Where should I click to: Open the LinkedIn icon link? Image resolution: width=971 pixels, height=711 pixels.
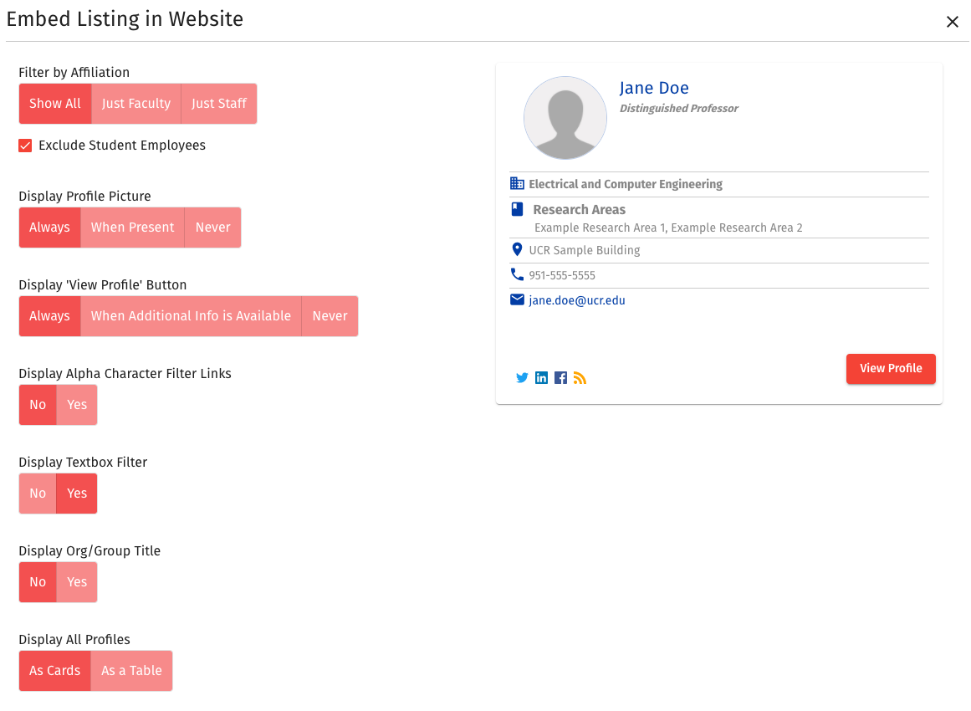pos(541,377)
